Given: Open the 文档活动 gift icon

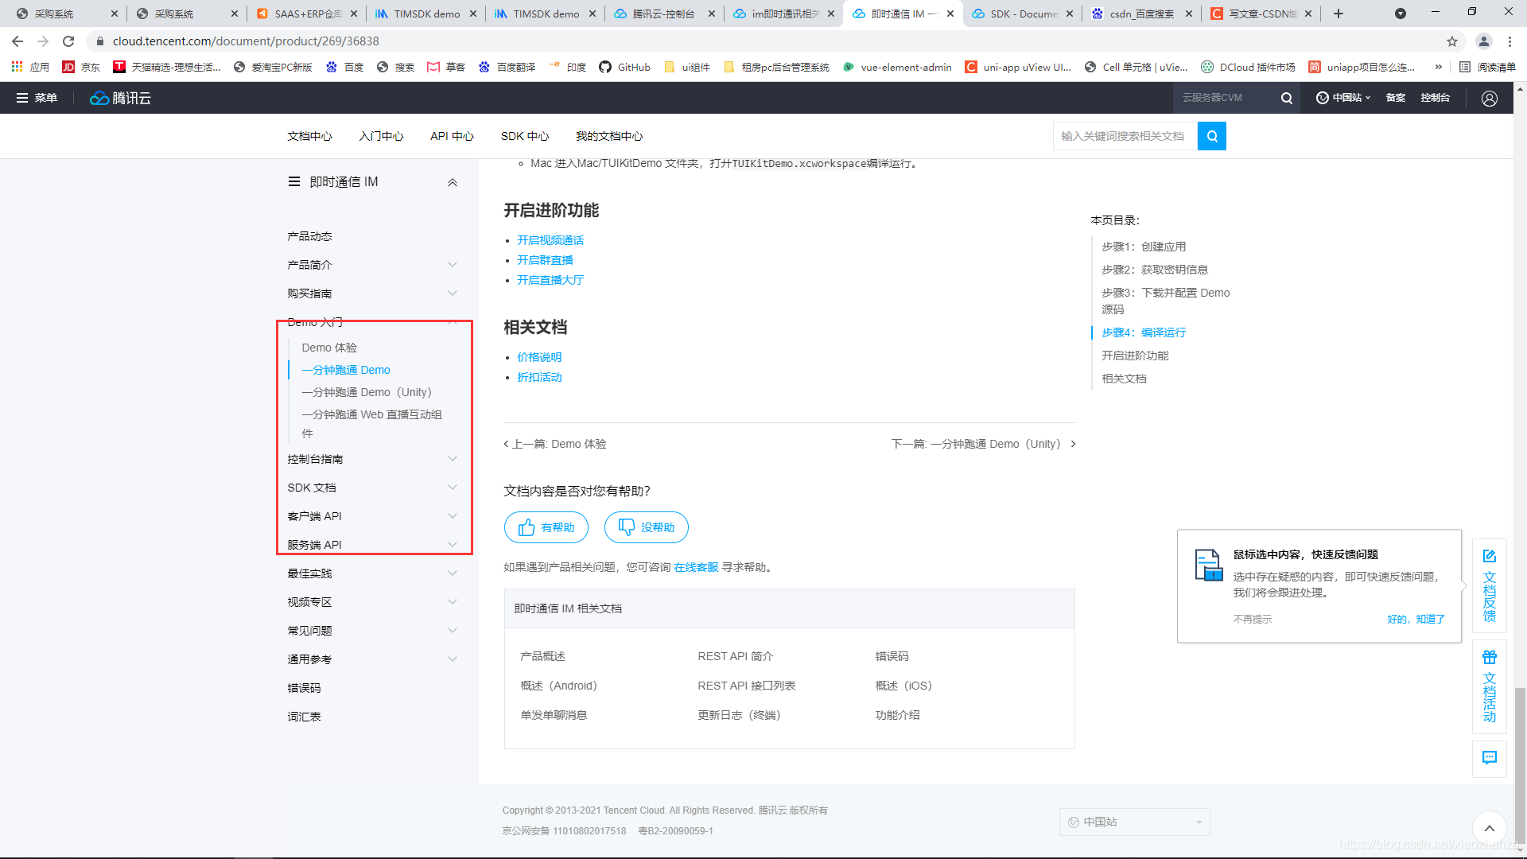Looking at the screenshot, I should coord(1489,658).
